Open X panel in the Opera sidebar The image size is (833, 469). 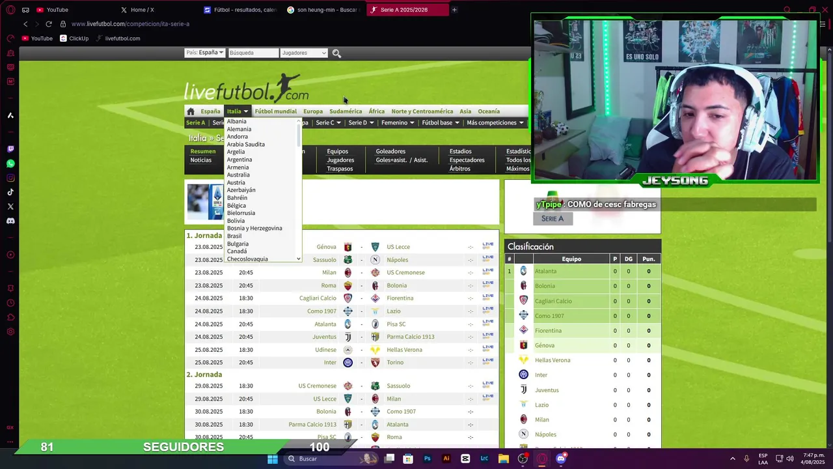pos(10,206)
